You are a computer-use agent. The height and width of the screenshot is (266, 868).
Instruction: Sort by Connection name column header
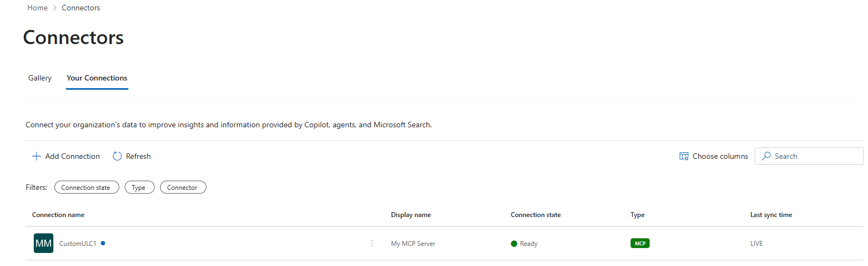[58, 215]
